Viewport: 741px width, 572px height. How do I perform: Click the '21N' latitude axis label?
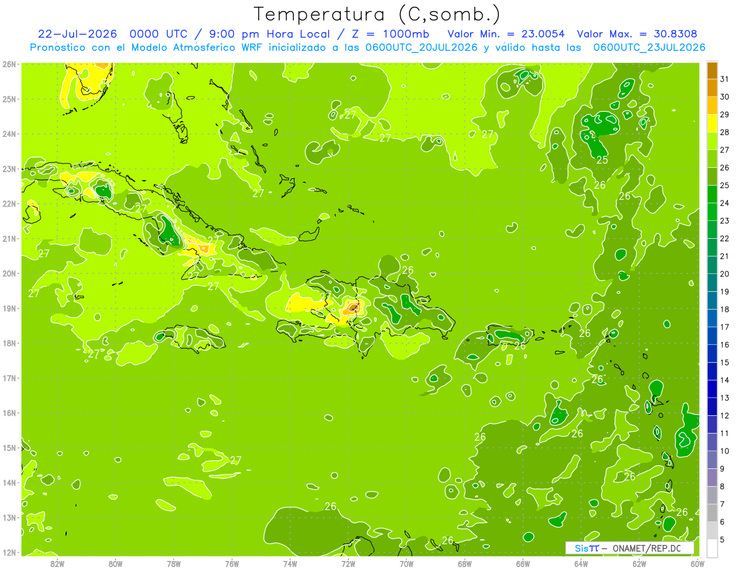tap(9, 239)
